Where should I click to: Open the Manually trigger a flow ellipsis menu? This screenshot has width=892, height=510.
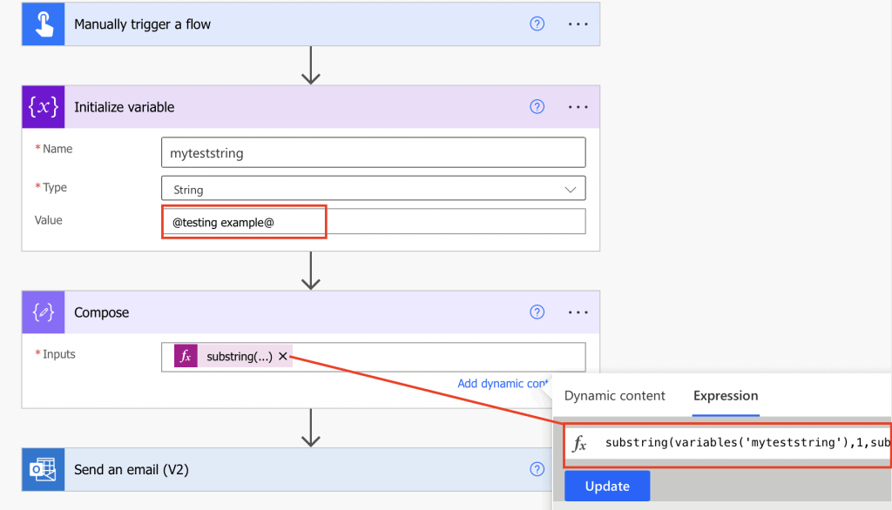pyautogui.click(x=578, y=23)
